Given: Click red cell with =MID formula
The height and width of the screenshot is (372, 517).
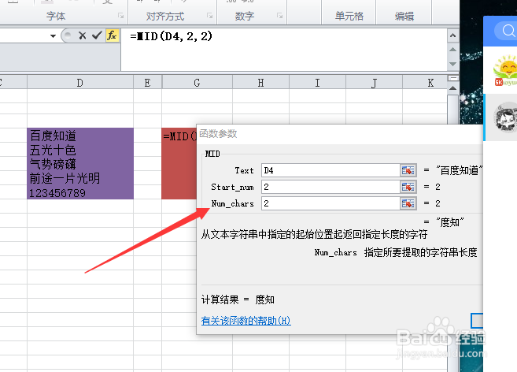Looking at the screenshot, I should click(x=179, y=136).
